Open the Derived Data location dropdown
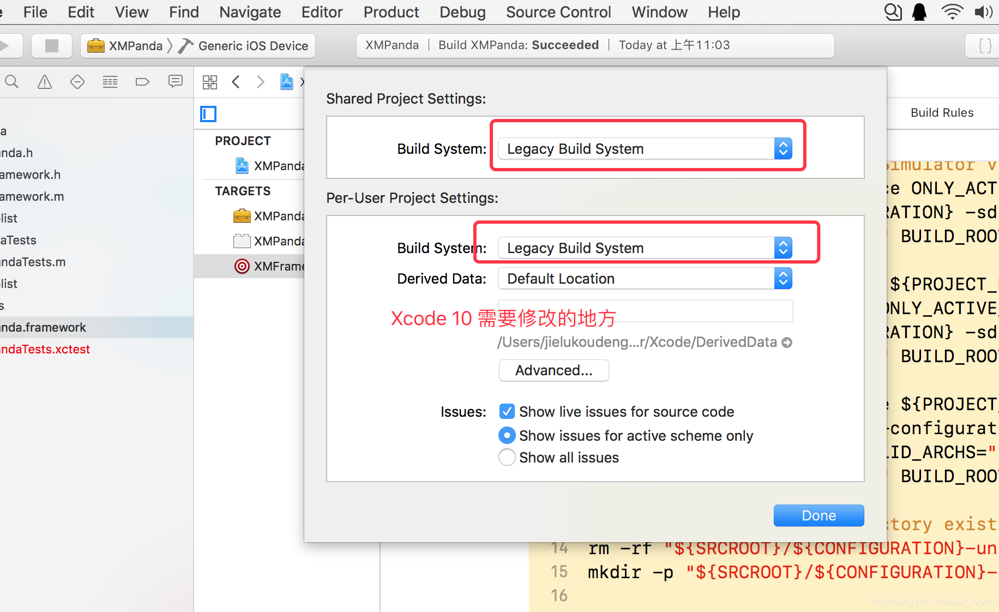999x612 pixels. [645, 278]
